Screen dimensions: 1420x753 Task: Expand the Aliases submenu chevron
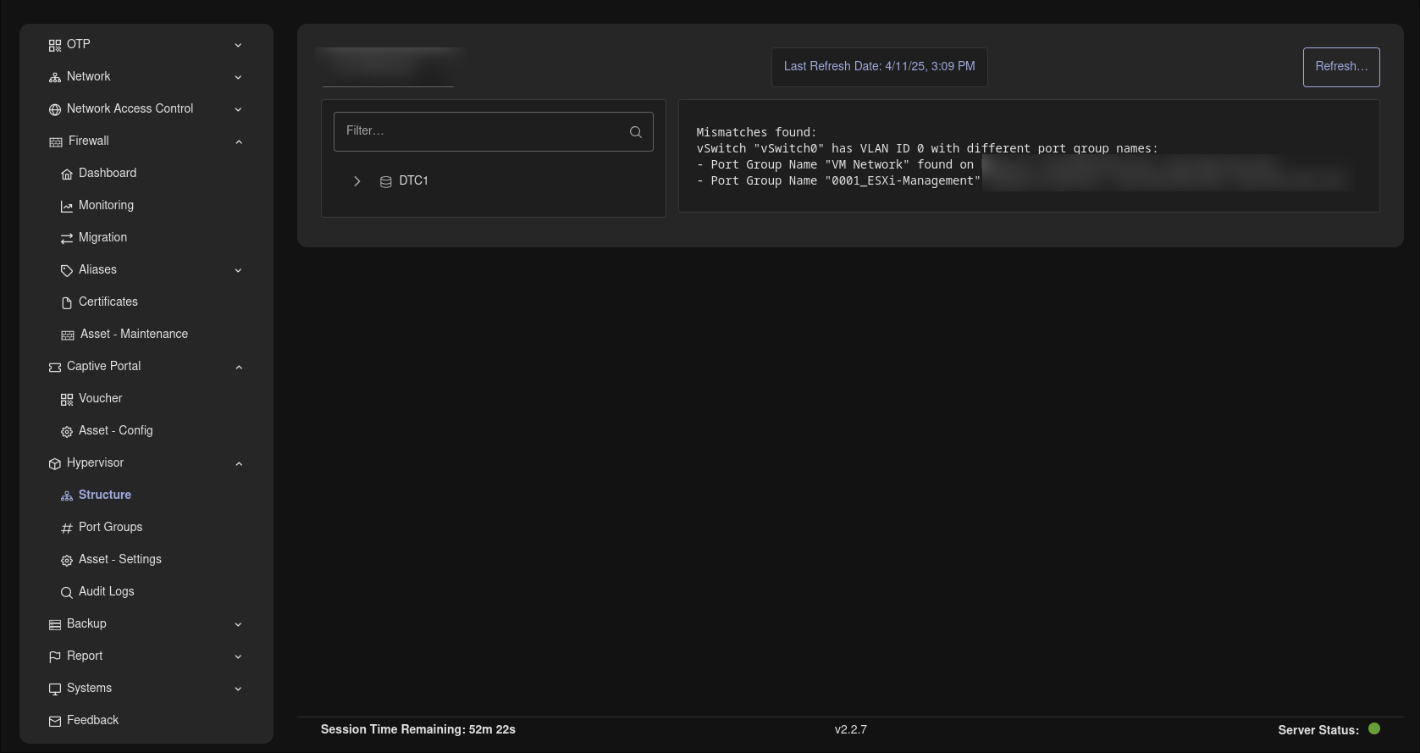[239, 270]
